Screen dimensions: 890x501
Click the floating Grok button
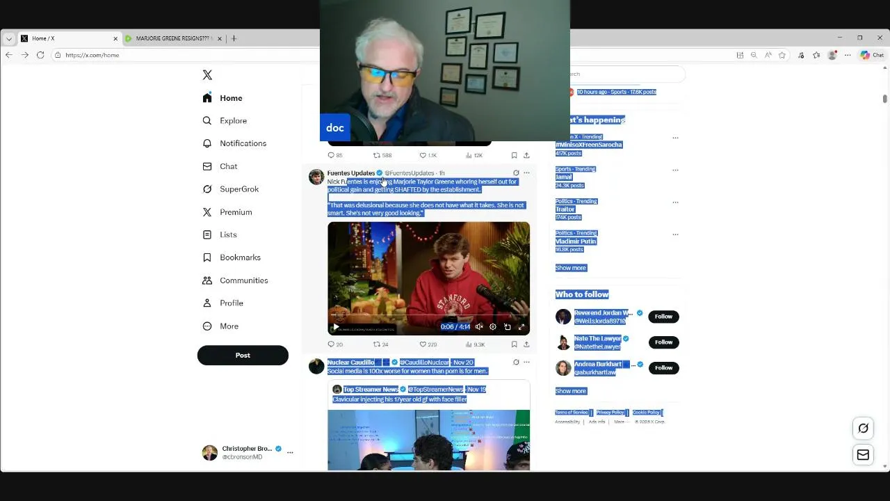pos(863,429)
